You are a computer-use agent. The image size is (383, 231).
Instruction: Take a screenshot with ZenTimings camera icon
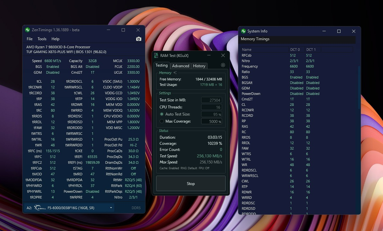(138, 39)
